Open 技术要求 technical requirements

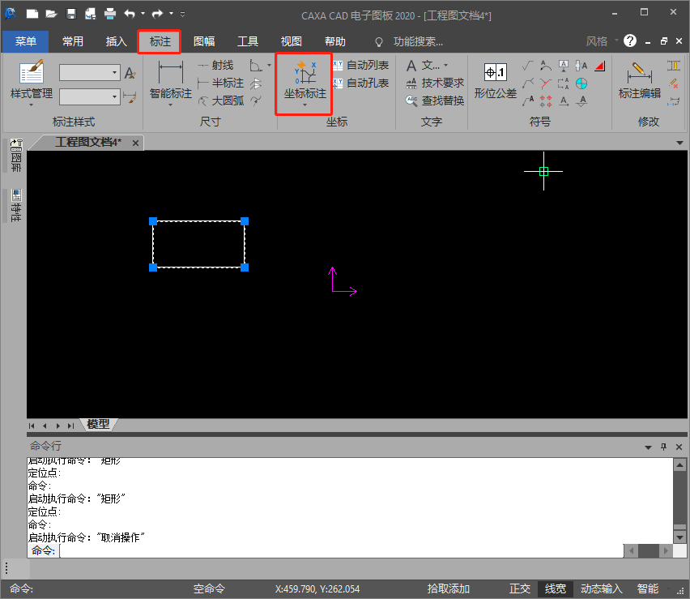click(435, 83)
